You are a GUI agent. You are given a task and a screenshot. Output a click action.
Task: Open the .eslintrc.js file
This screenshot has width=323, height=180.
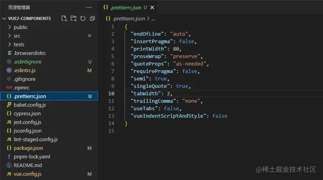(24, 70)
